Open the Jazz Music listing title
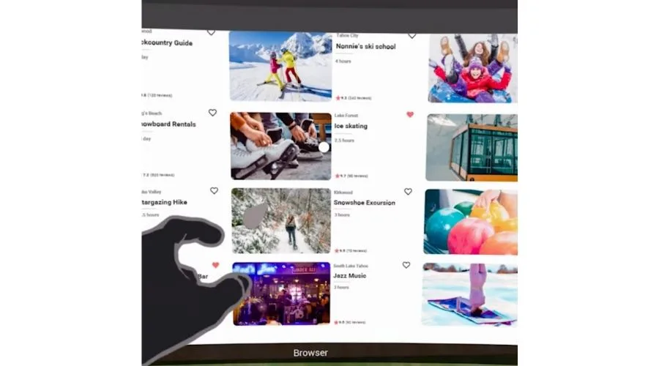Image resolution: width=659 pixels, height=366 pixels. (x=350, y=276)
